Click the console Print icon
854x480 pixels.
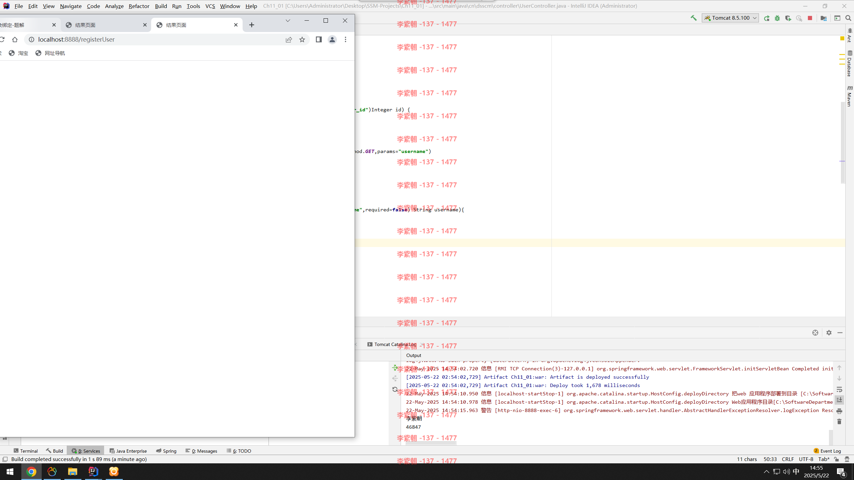click(x=839, y=411)
